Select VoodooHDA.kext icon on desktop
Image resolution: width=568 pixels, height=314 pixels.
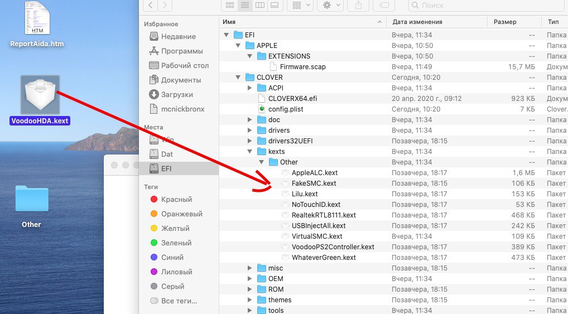[40, 94]
